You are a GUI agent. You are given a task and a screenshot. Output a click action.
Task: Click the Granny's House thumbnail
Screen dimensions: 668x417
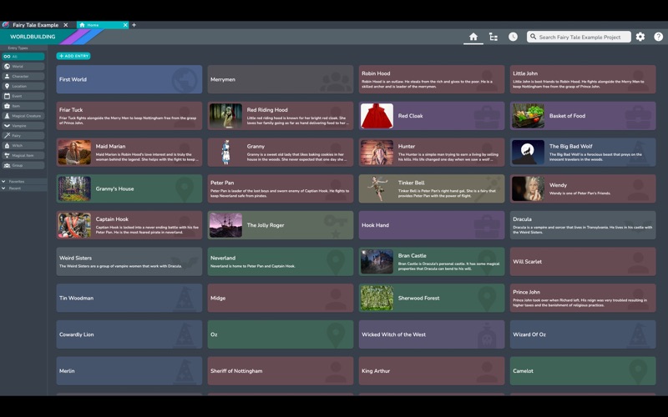pos(74,188)
